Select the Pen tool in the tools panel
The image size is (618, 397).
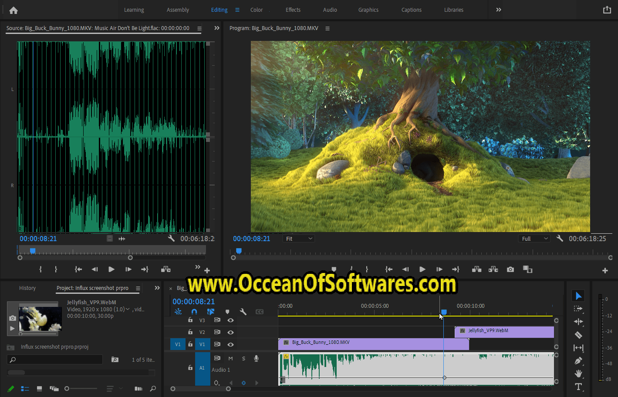(578, 360)
